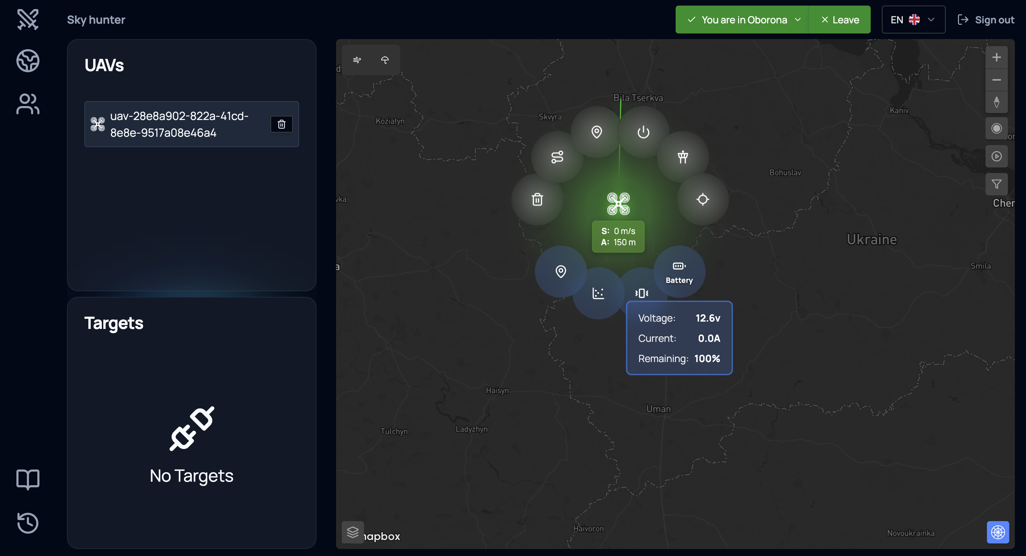Screen dimensions: 1026x556
Task: Click the Leave button
Action: 840,20
